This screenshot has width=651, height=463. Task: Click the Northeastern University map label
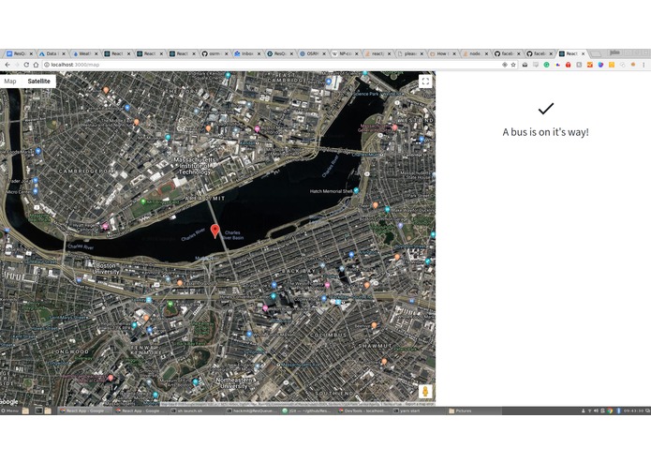pos(234,382)
